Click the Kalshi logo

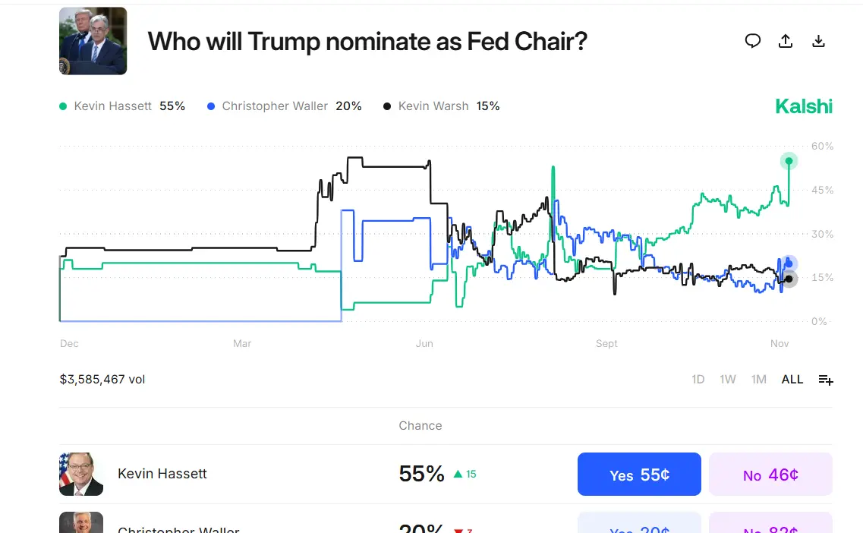click(804, 106)
